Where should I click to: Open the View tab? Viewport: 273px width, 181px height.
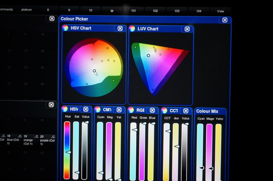click(x=220, y=11)
